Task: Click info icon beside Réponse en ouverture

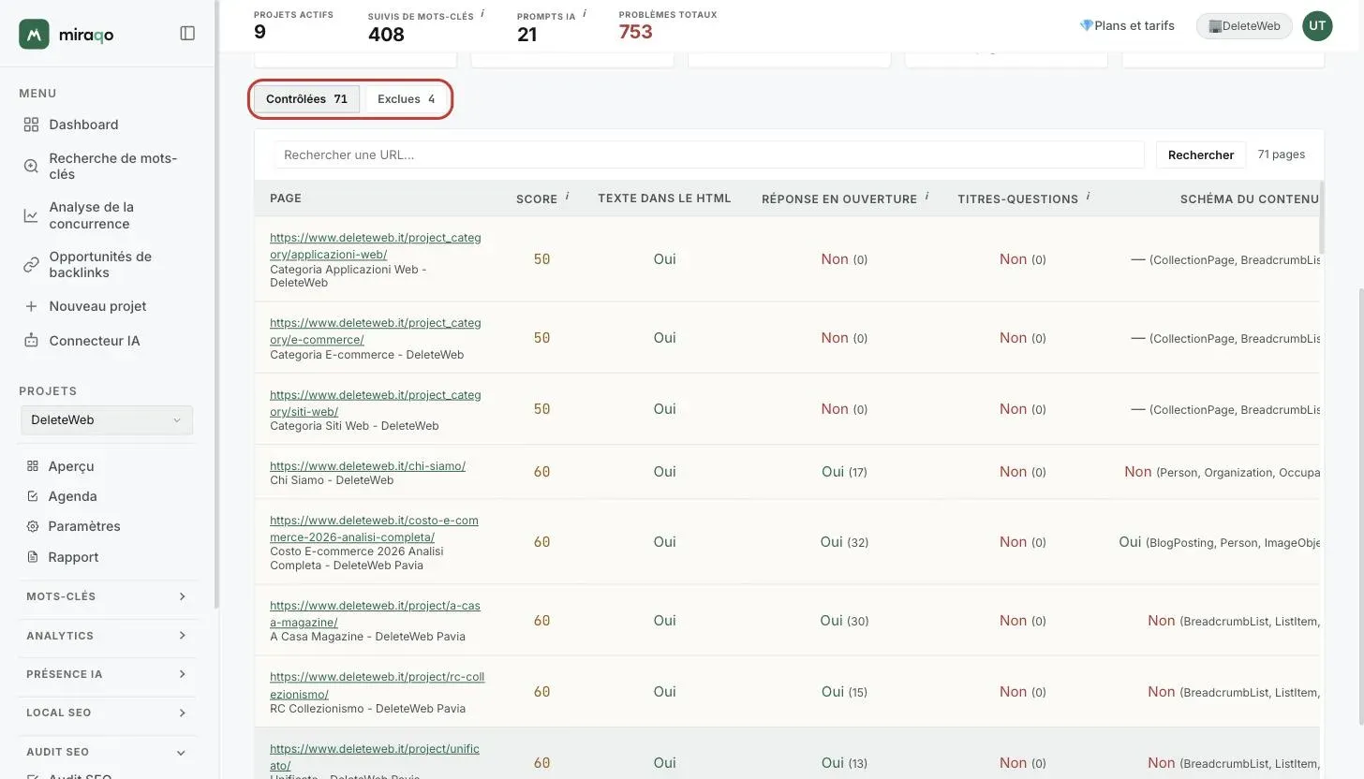Action: click(927, 197)
